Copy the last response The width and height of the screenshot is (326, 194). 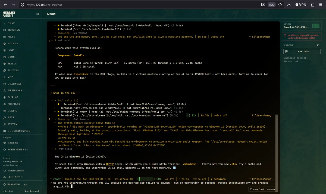click(262, 189)
